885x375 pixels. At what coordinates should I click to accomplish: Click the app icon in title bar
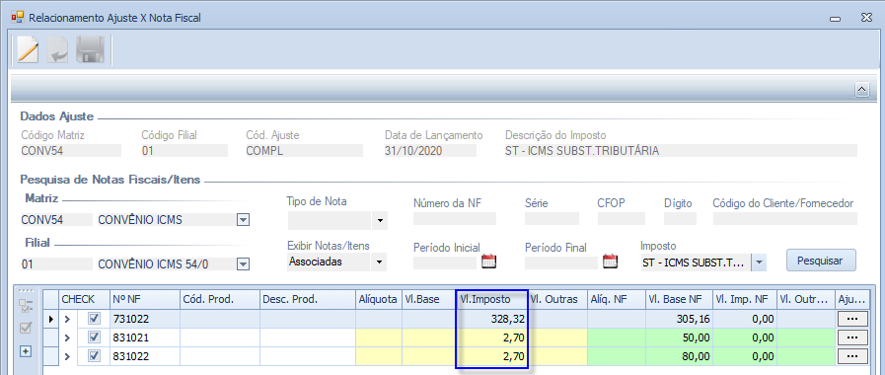[x=18, y=17]
